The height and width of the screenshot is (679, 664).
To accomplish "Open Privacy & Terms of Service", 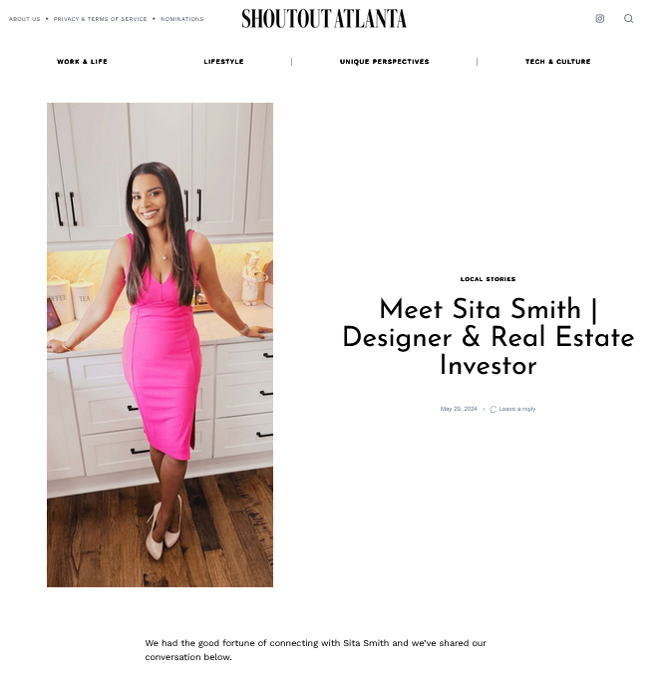I will point(100,19).
